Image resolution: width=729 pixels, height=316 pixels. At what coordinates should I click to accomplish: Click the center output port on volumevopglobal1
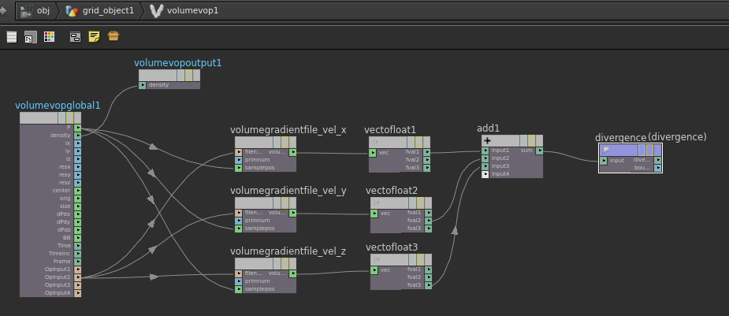[x=78, y=191]
